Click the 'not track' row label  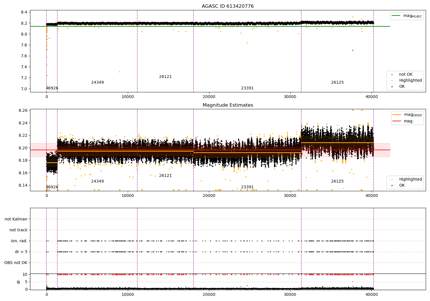click(x=18, y=230)
